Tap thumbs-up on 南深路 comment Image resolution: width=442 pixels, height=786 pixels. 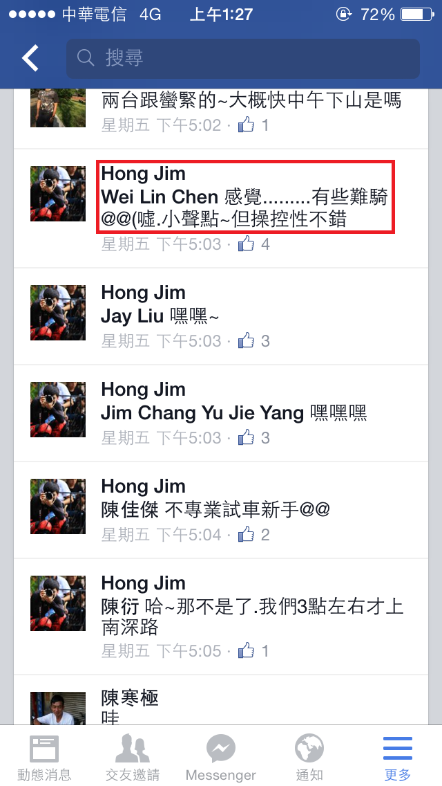pos(247,650)
